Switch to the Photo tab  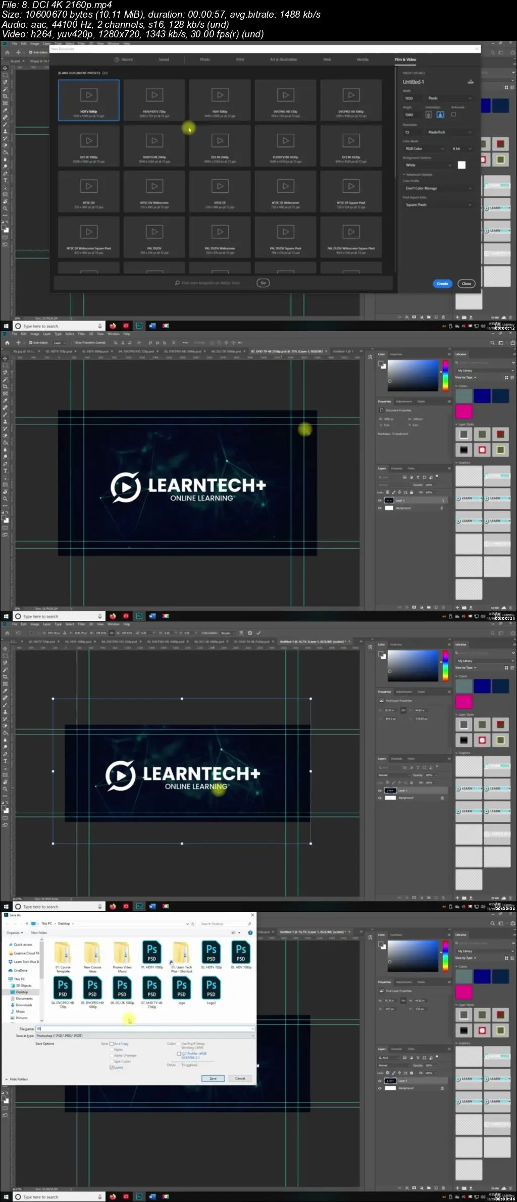coord(205,60)
